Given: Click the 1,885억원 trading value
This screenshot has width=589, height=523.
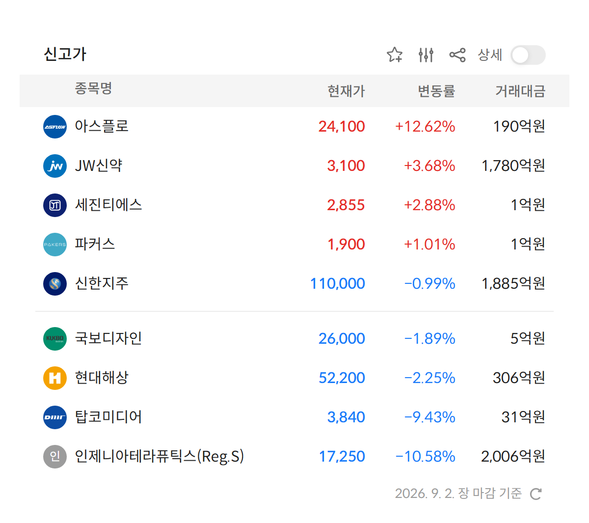Looking at the screenshot, I should point(513,284).
